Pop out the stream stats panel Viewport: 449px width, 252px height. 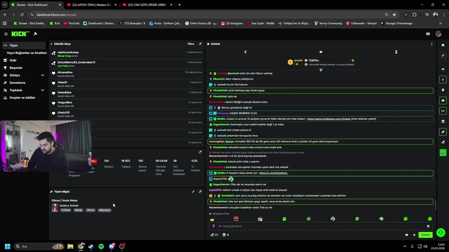(x=200, y=152)
